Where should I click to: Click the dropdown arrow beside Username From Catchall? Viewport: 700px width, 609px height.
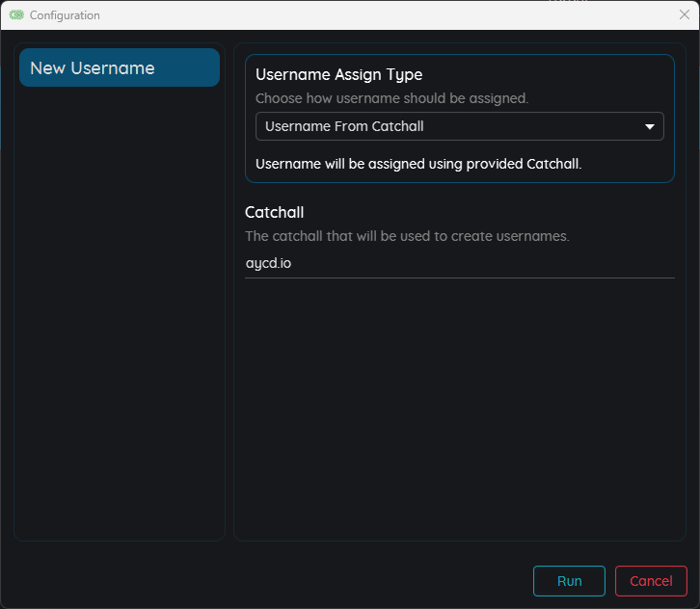pyautogui.click(x=650, y=126)
